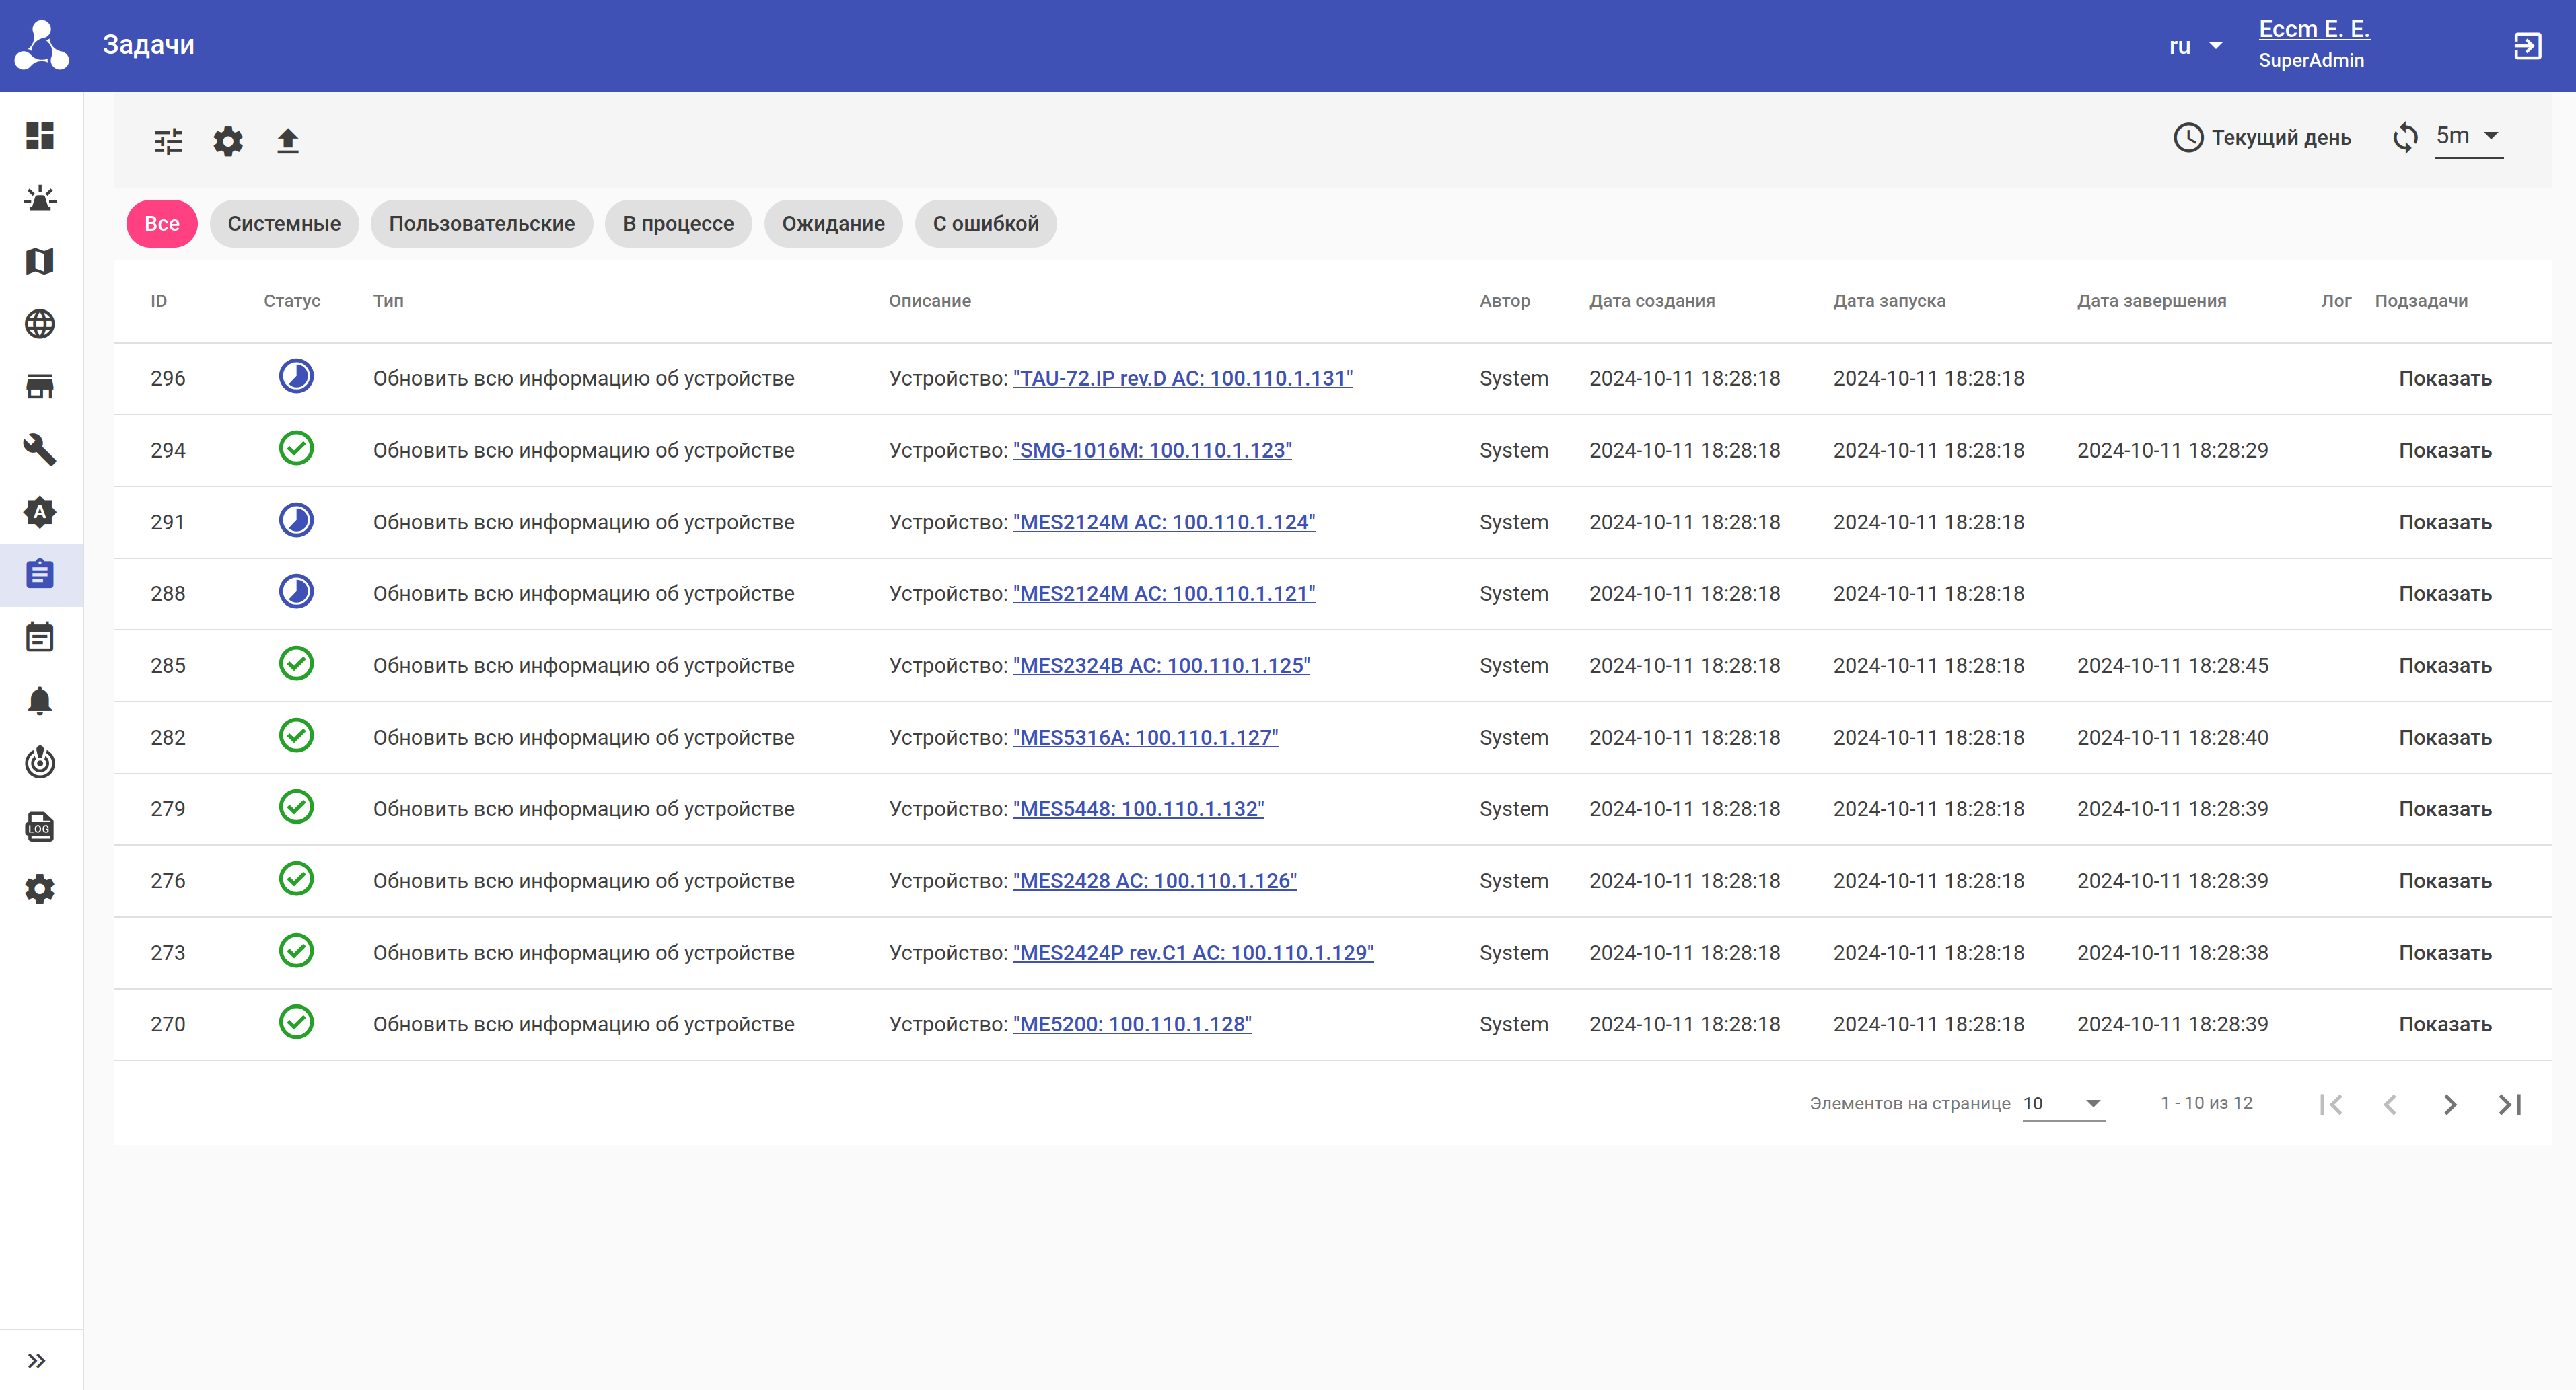Image resolution: width=2576 pixels, height=1390 pixels.
Task: Click the logout icon in header
Action: [x=2527, y=46]
